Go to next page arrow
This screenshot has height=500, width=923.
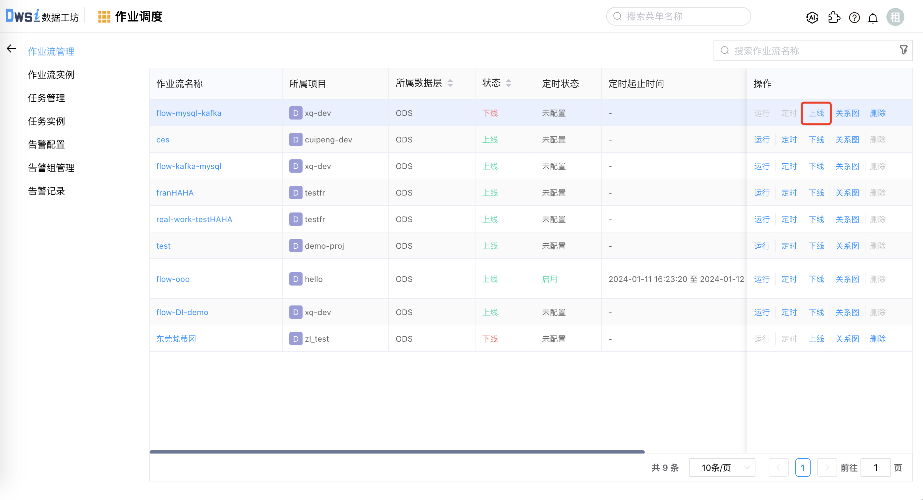point(827,467)
